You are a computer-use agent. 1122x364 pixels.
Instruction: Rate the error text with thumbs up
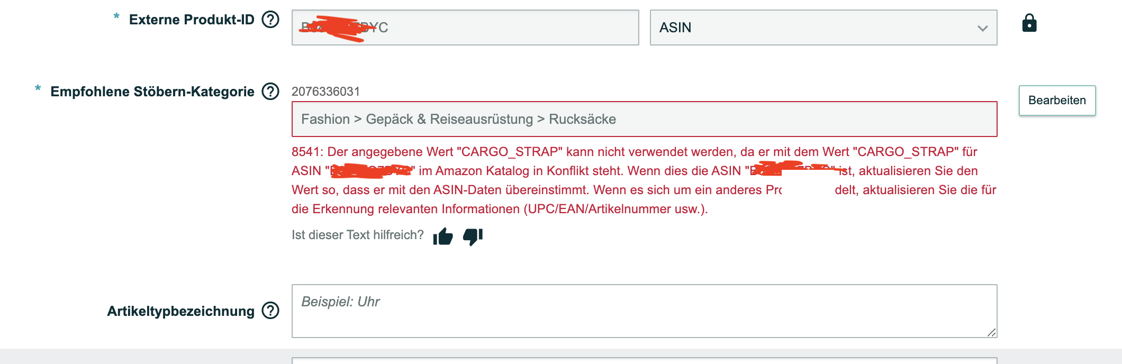pos(443,236)
